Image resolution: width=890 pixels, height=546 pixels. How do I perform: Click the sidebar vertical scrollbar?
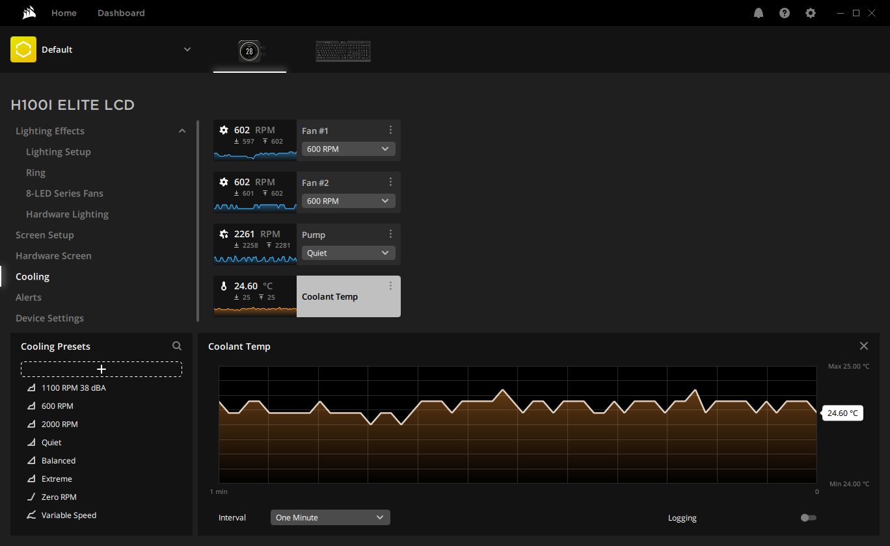click(x=198, y=221)
